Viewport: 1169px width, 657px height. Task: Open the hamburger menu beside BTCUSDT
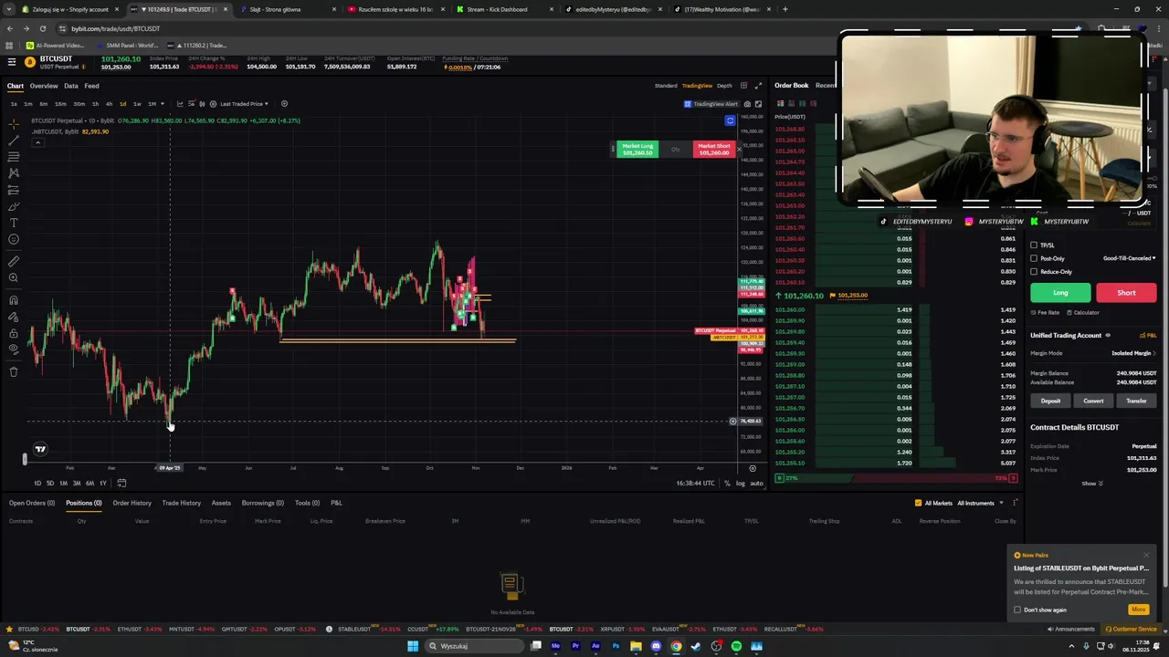point(11,61)
